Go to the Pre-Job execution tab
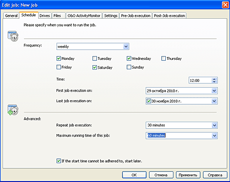 [136, 16]
